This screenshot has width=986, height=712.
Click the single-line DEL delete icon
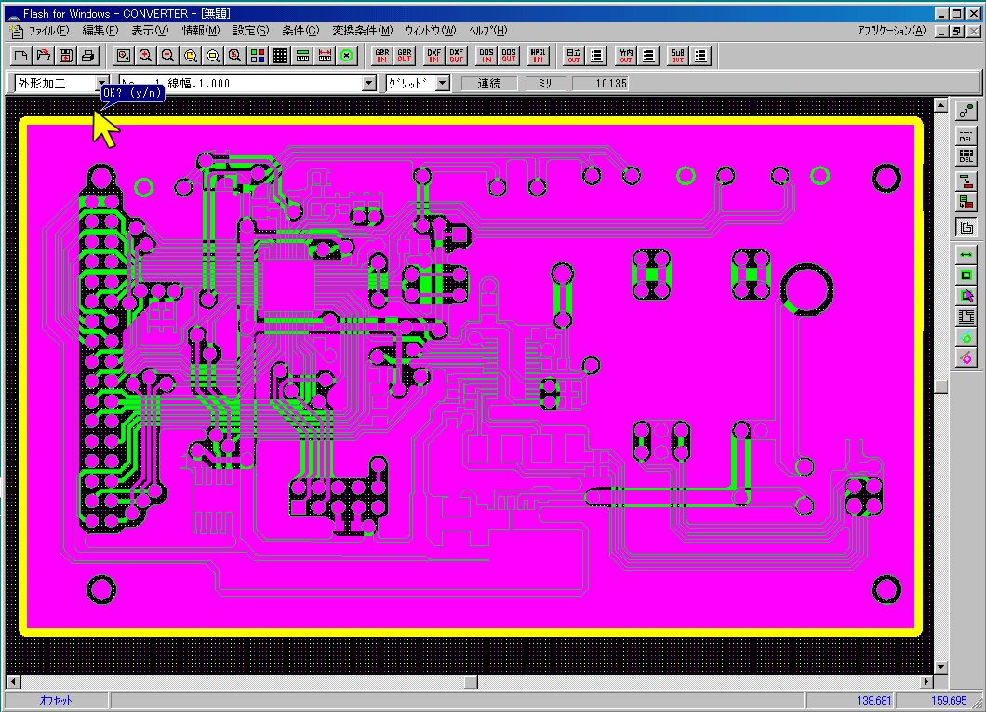(x=966, y=136)
